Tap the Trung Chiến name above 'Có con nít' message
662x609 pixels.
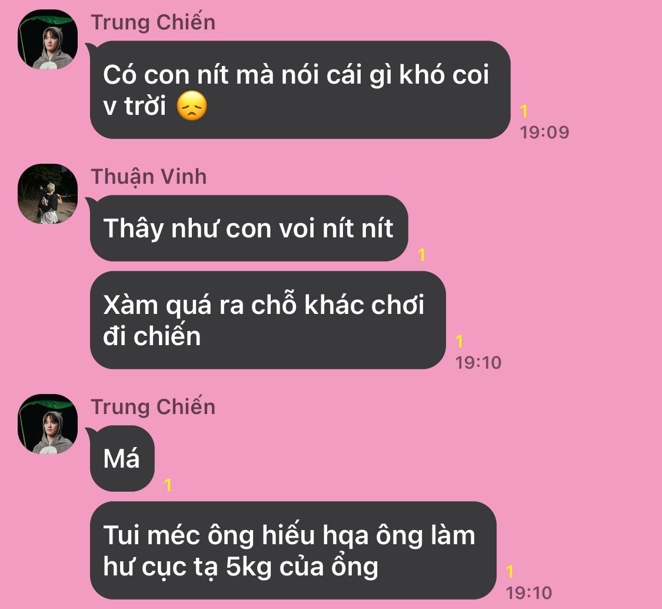tap(153, 22)
